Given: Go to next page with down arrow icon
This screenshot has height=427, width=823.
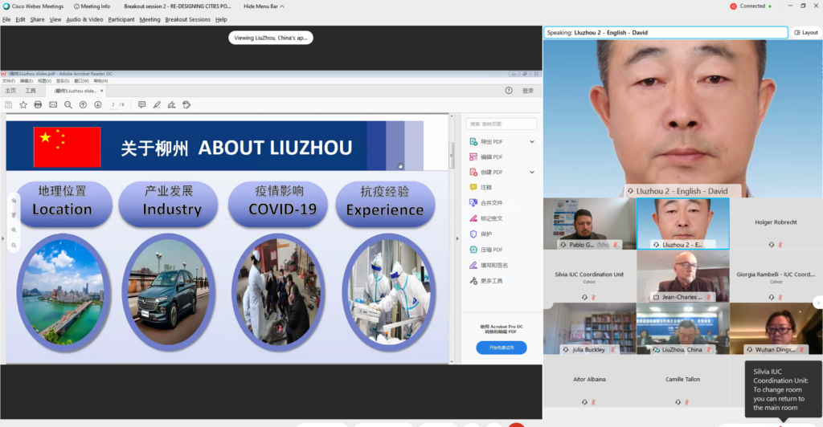Looking at the screenshot, I should point(97,104).
